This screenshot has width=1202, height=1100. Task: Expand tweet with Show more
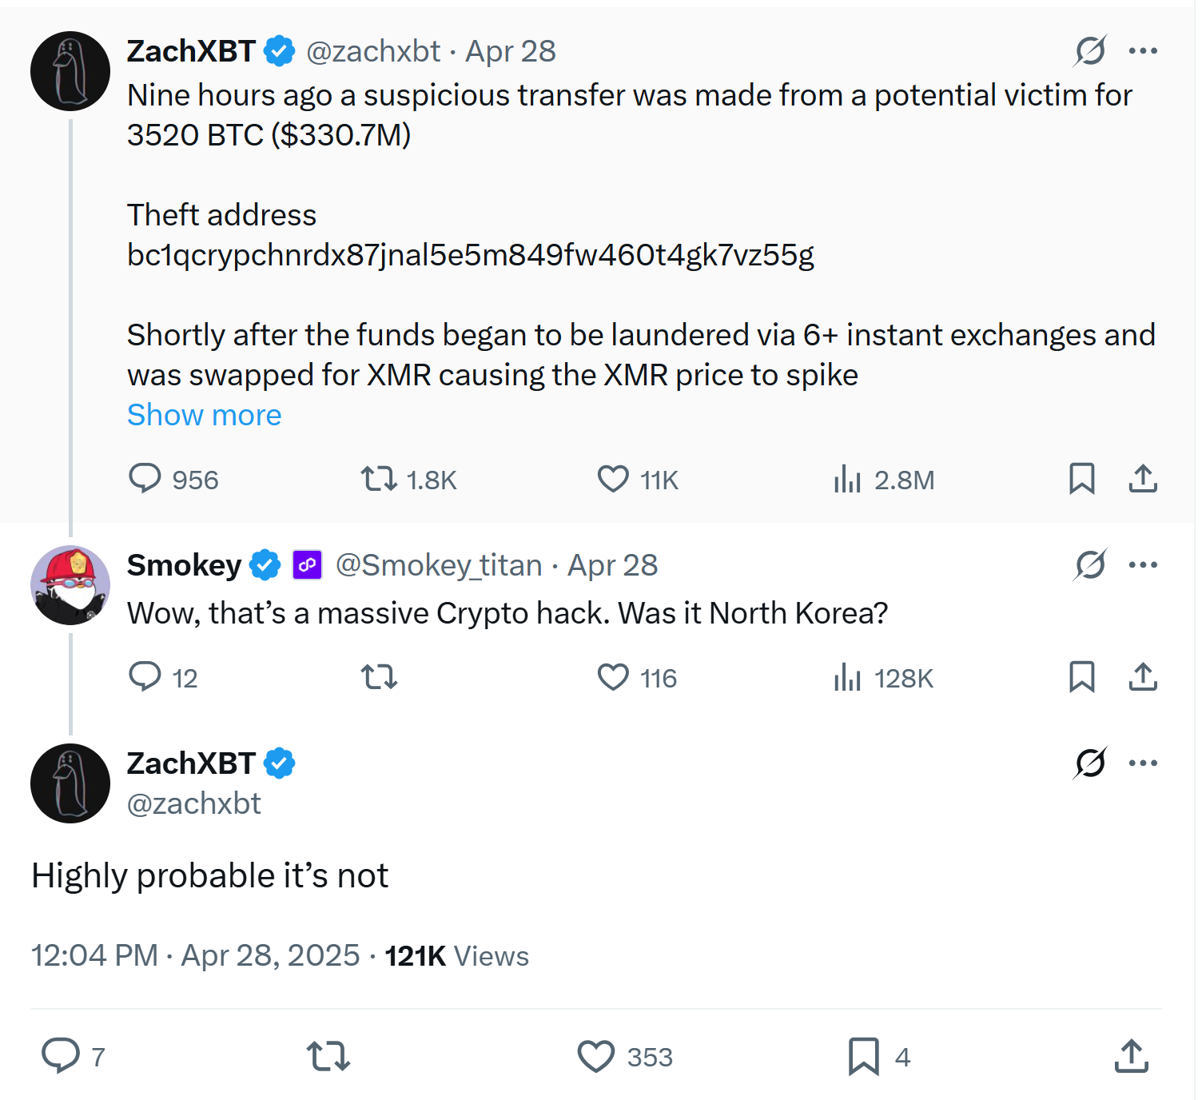click(204, 415)
